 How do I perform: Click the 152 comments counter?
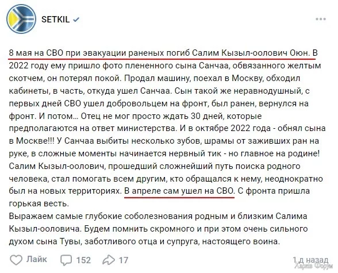tap(83, 260)
